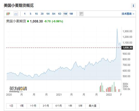Choose the 1H interval
Viewport: 139px width, 111px height.
pos(48,14)
